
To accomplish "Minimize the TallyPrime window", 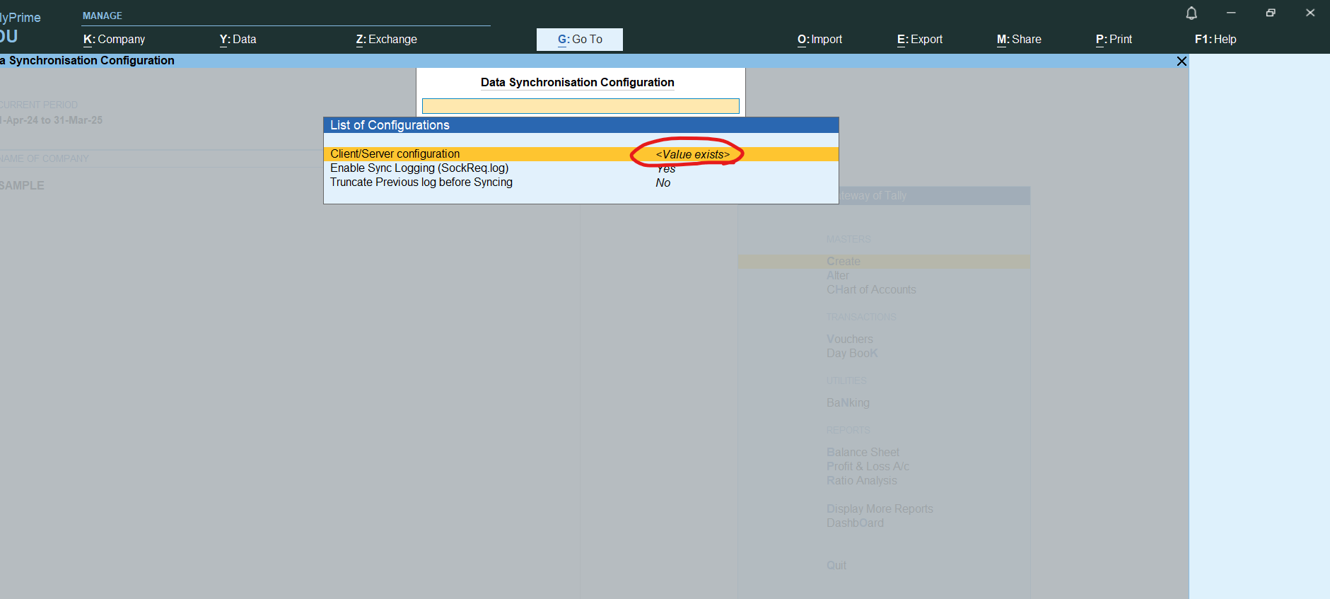I will (x=1231, y=13).
